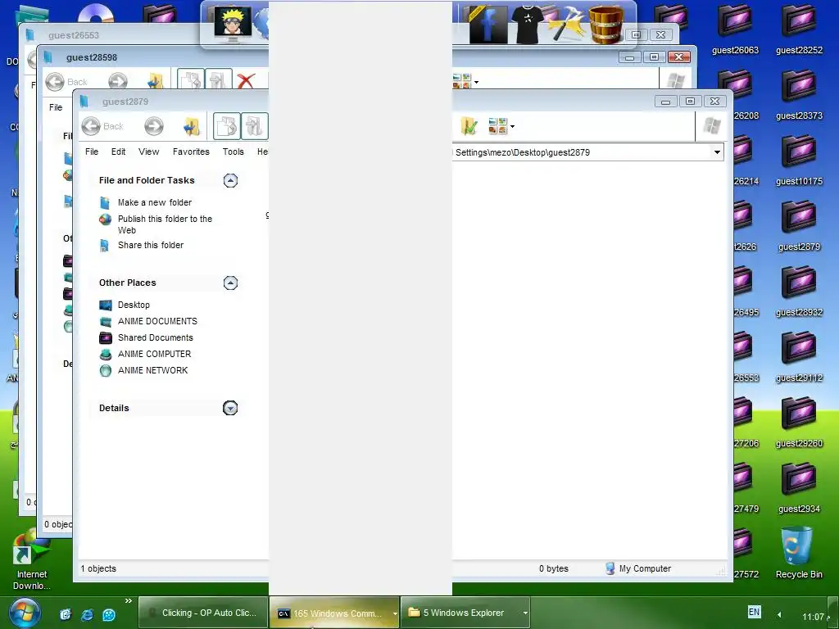
Task: Select guest28373 desktop folder
Action: (799, 95)
